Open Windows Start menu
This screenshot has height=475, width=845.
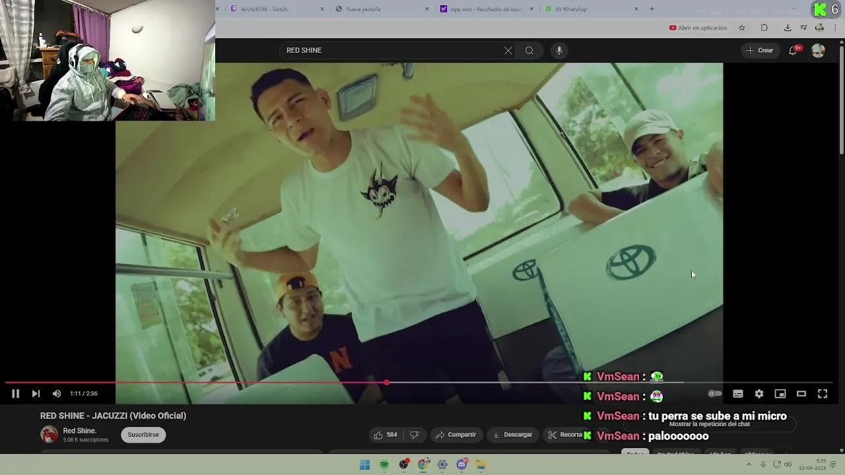[364, 465]
